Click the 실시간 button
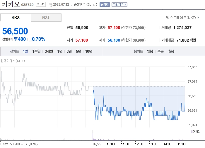This screenshot has height=148, width=205. [105, 5]
